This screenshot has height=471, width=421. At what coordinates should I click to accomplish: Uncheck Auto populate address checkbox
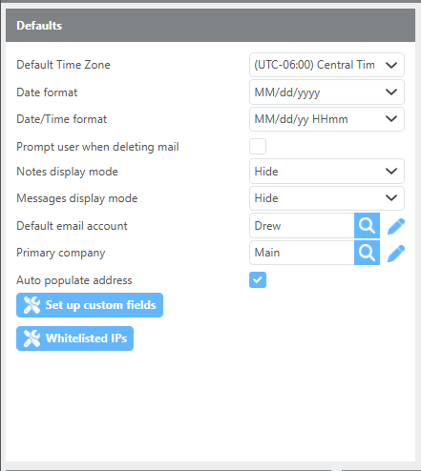pyautogui.click(x=258, y=280)
